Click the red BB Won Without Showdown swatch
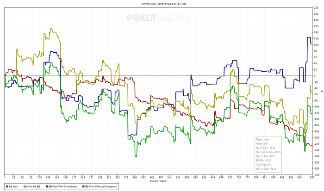 (x=83, y=186)
